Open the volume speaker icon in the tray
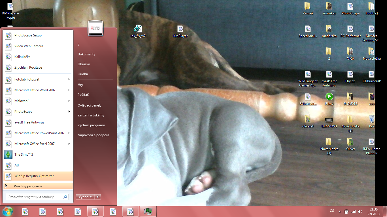 (x=360, y=211)
